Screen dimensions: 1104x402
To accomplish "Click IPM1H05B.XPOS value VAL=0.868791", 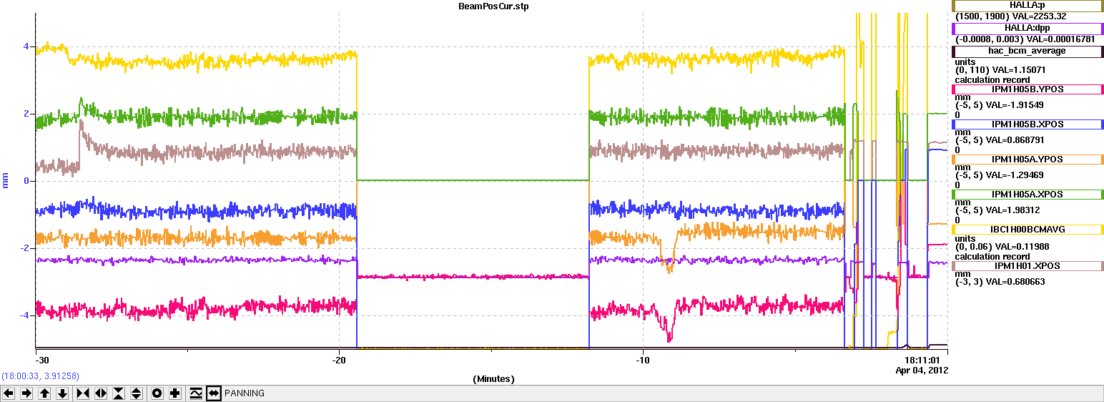I will [1015, 140].
